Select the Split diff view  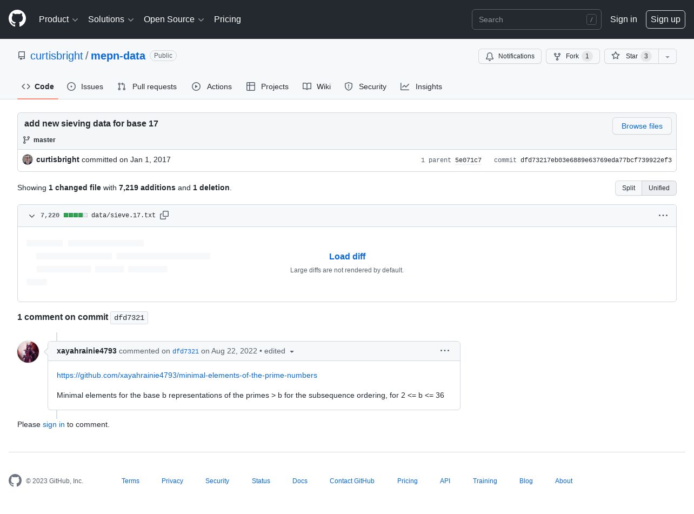[629, 188]
